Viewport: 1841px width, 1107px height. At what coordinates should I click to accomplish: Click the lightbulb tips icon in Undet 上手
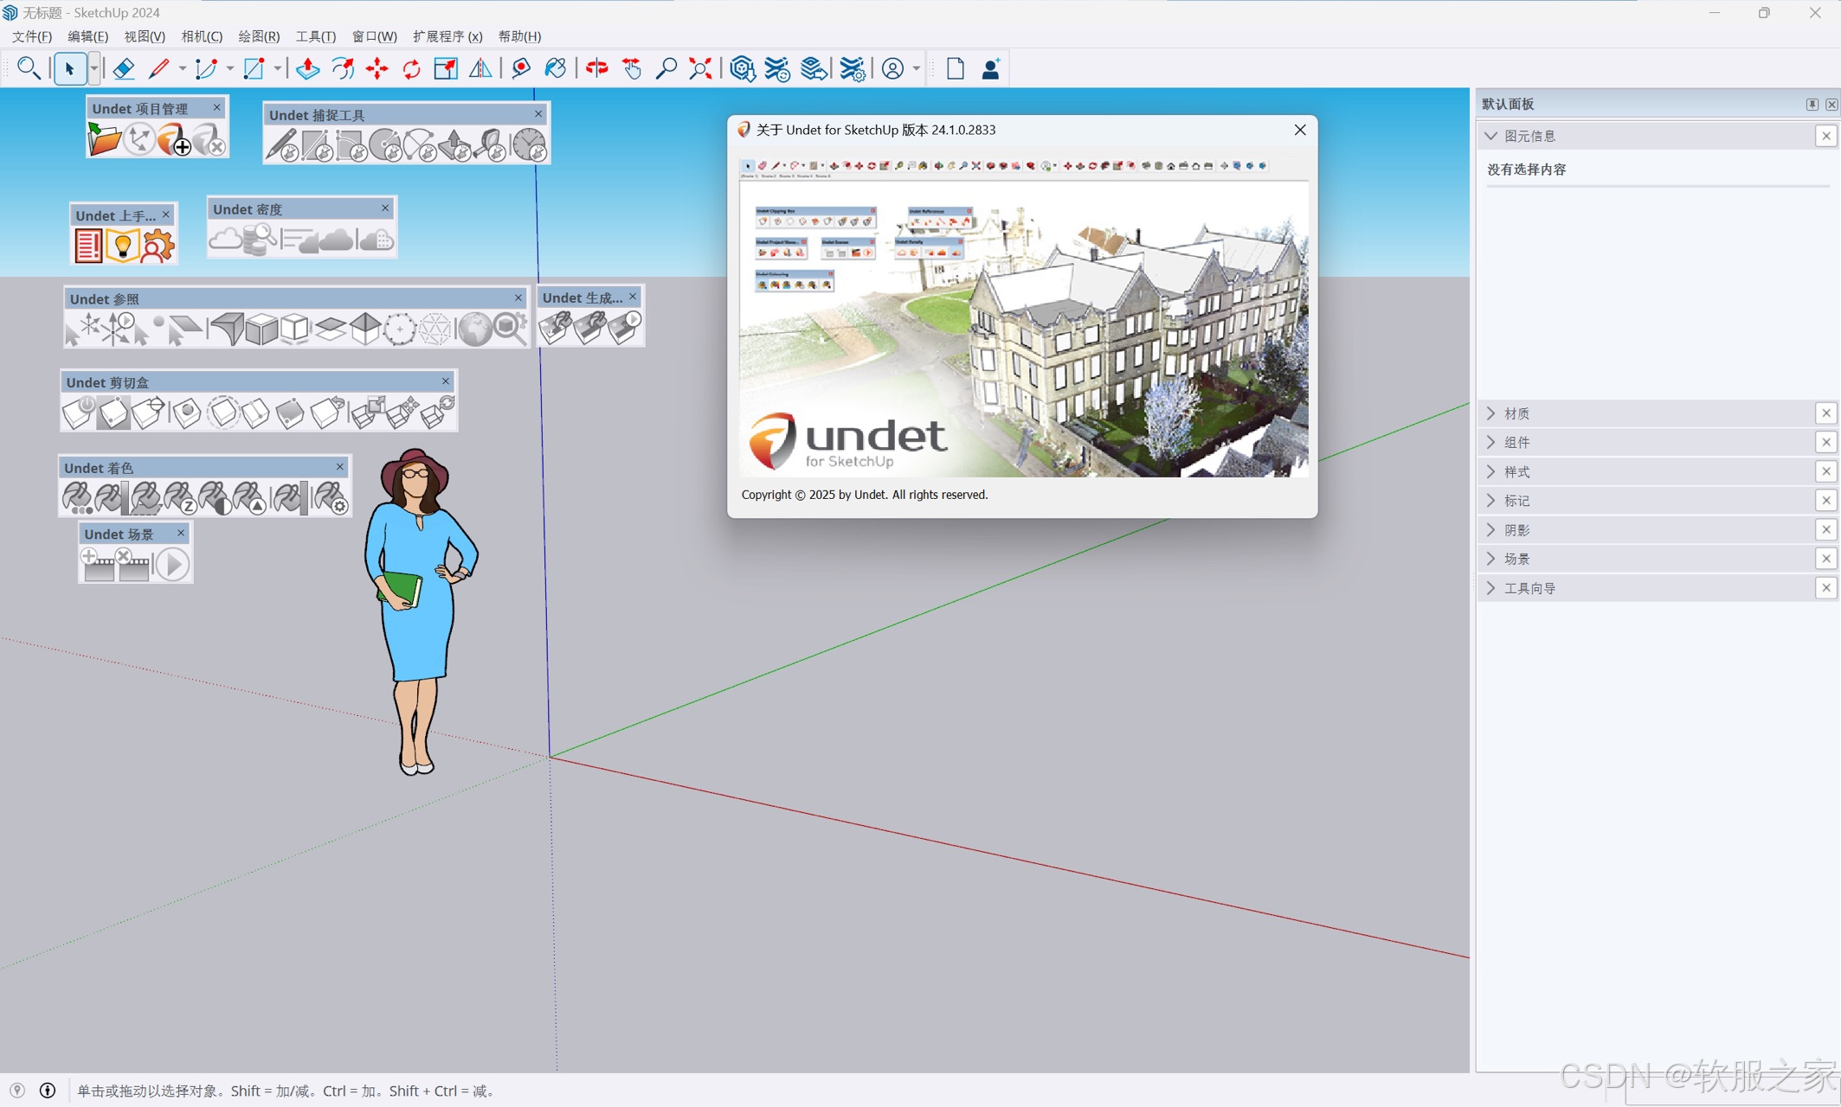pos(123,246)
